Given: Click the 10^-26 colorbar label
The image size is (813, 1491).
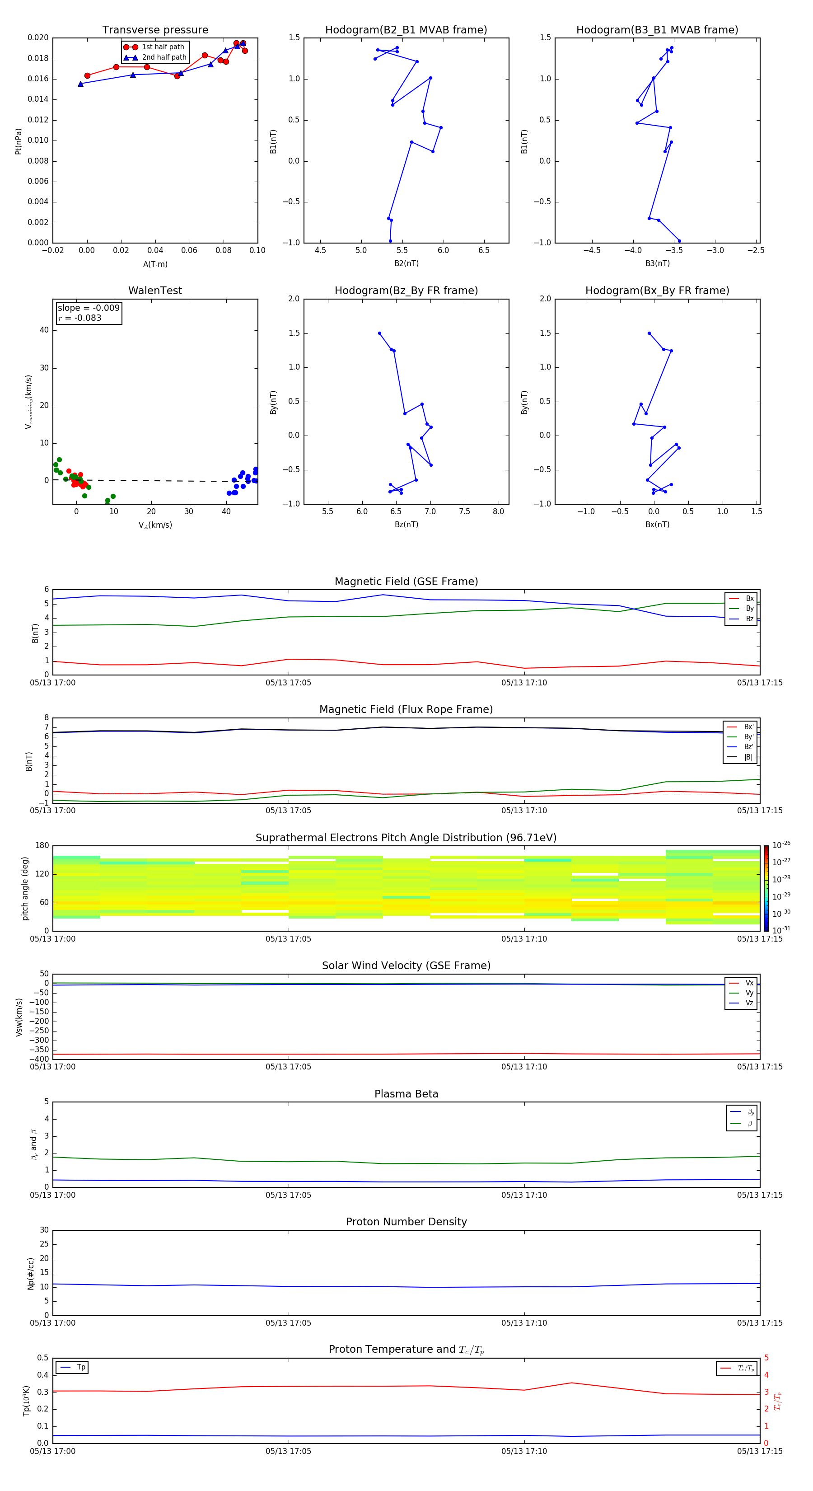Looking at the screenshot, I should point(781,845).
